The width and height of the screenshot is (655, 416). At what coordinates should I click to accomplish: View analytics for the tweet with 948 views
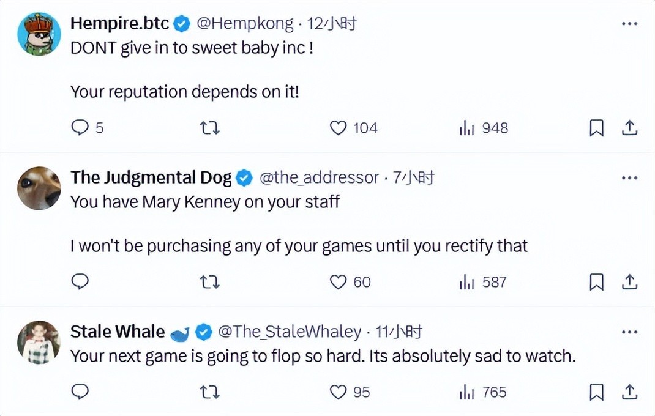tap(467, 128)
